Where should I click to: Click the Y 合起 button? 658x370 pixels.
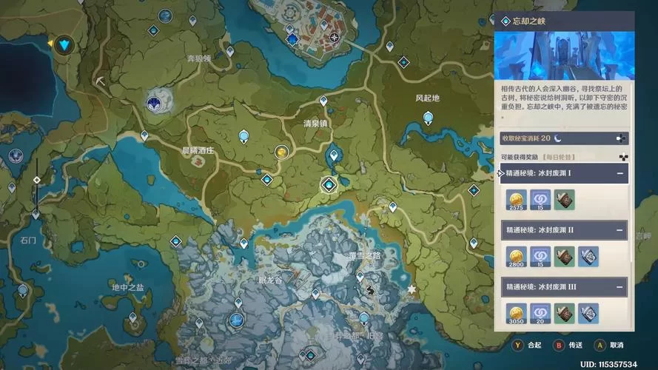pyautogui.click(x=528, y=346)
